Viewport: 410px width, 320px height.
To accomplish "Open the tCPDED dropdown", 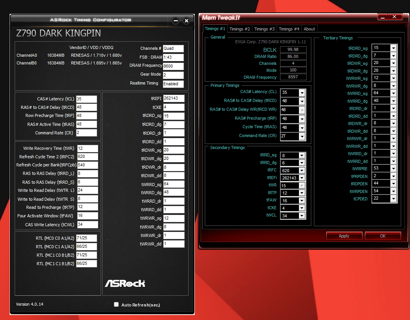I will pyautogui.click(x=393, y=198).
